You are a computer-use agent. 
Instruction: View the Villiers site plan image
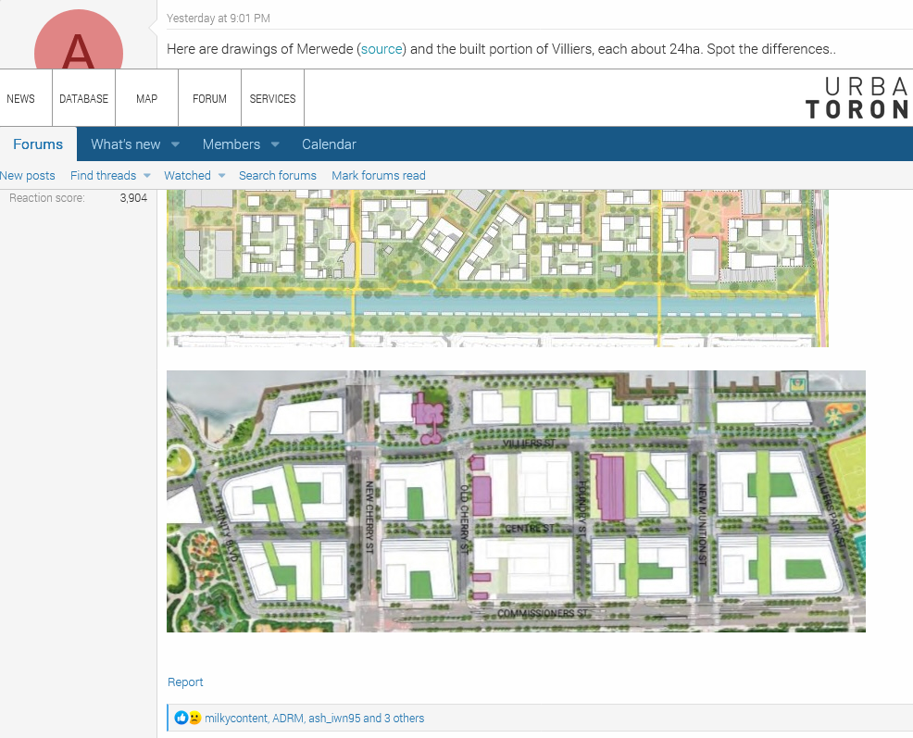516,501
